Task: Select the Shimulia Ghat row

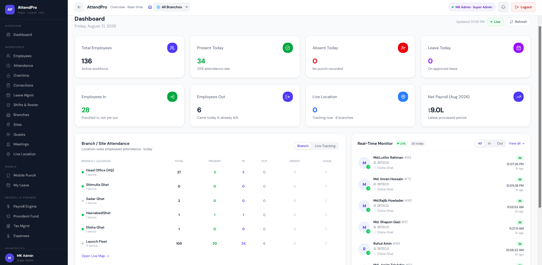Action: click(x=210, y=186)
